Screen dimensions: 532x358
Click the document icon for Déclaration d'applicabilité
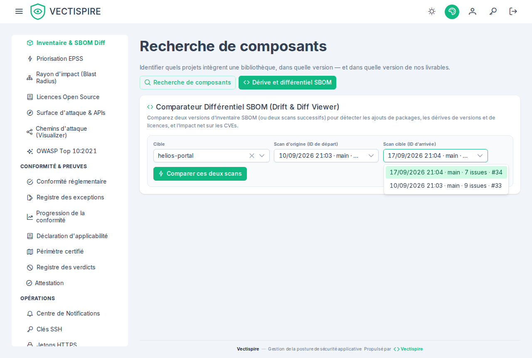point(30,236)
